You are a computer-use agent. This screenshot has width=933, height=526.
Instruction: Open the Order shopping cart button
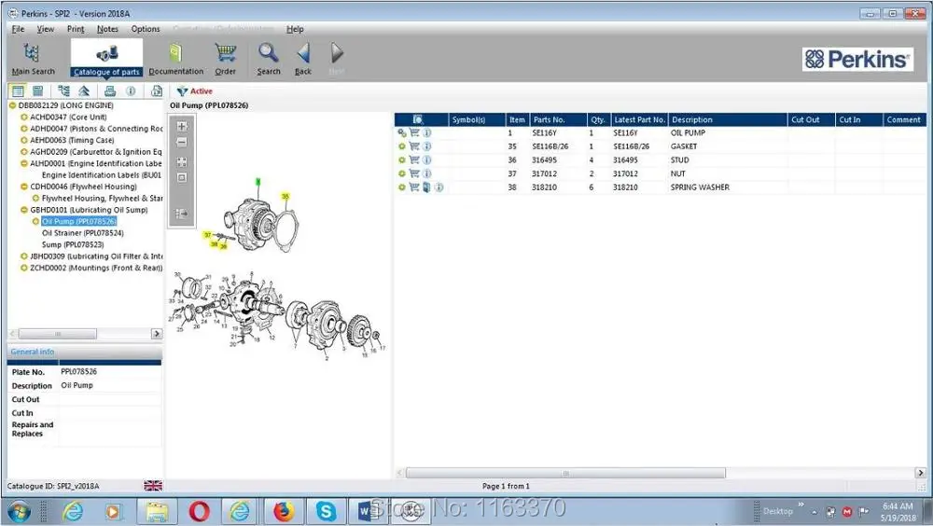point(225,59)
